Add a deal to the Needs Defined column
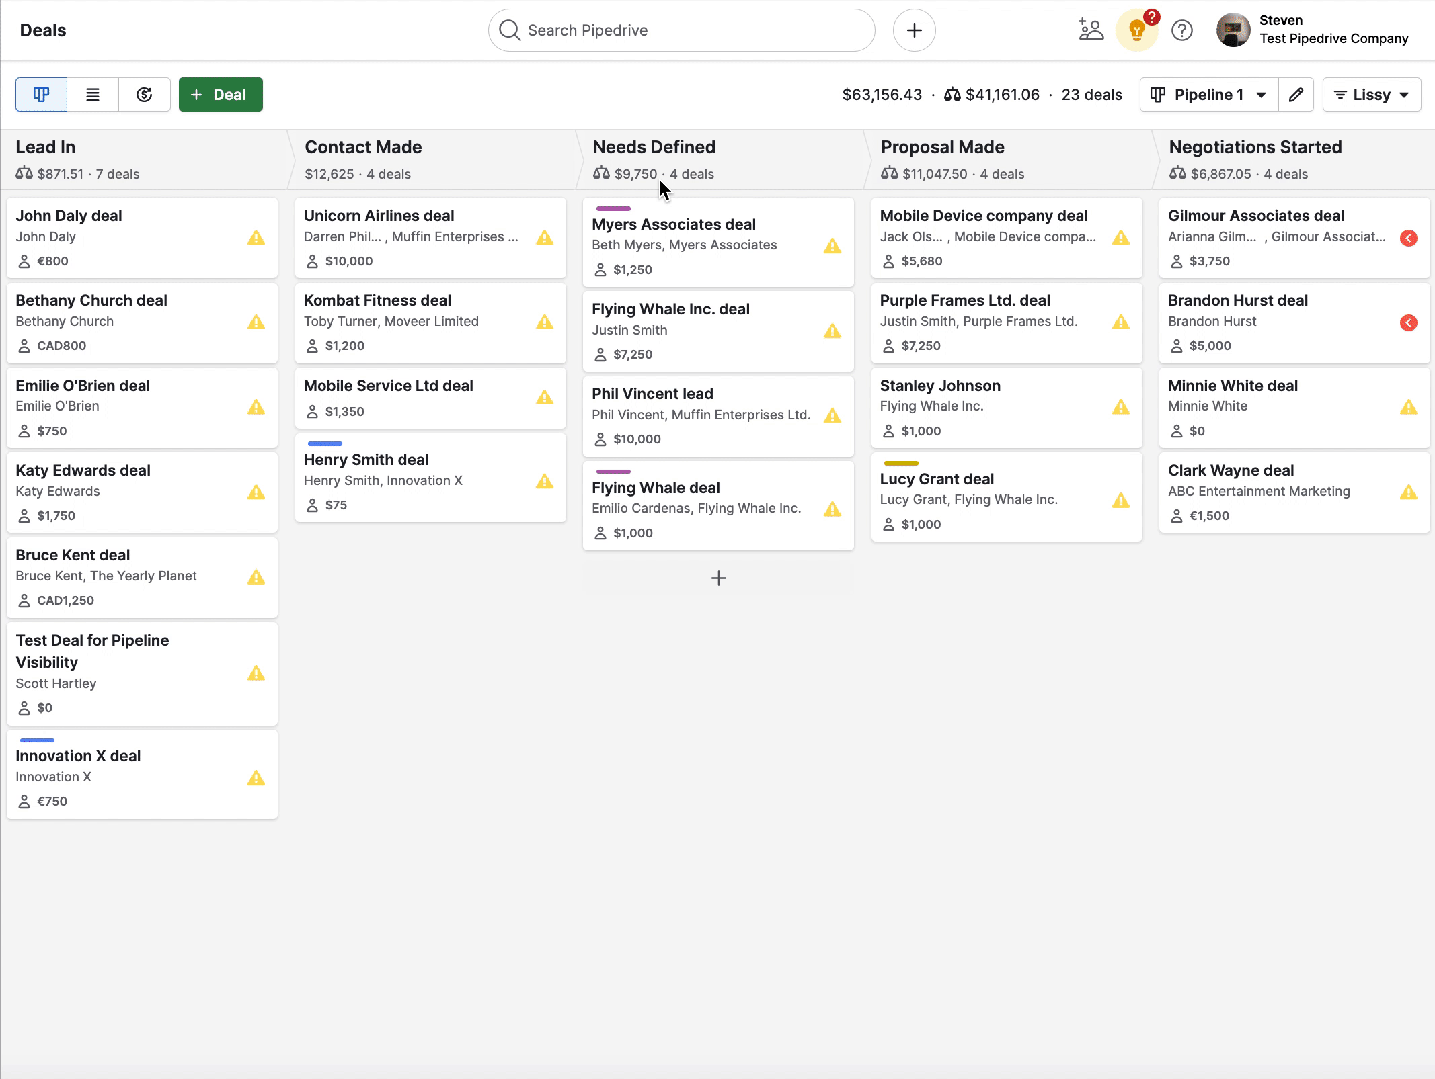 718,578
